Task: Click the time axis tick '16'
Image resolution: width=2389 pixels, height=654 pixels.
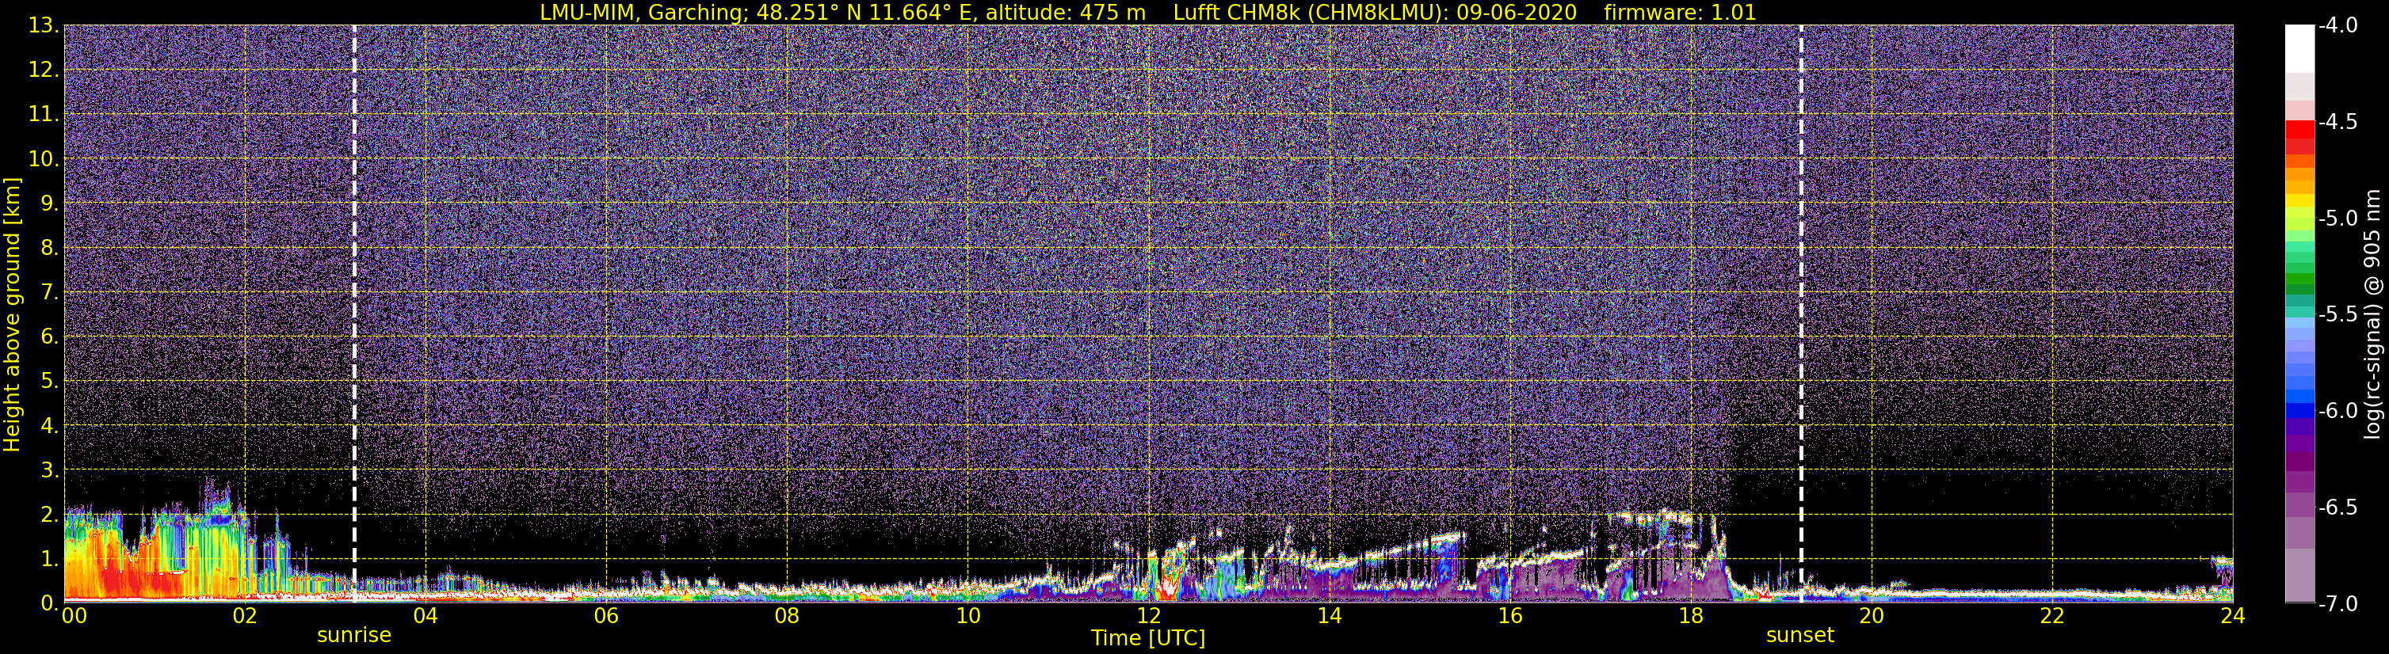Action: point(1511,617)
